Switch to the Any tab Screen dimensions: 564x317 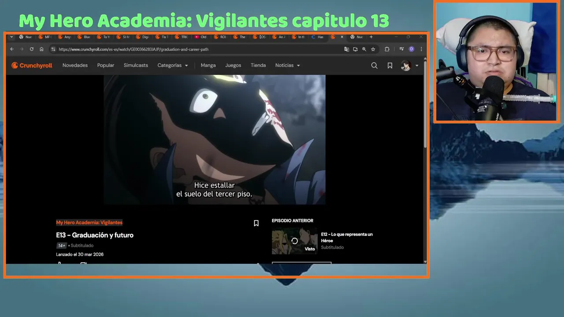point(65,37)
